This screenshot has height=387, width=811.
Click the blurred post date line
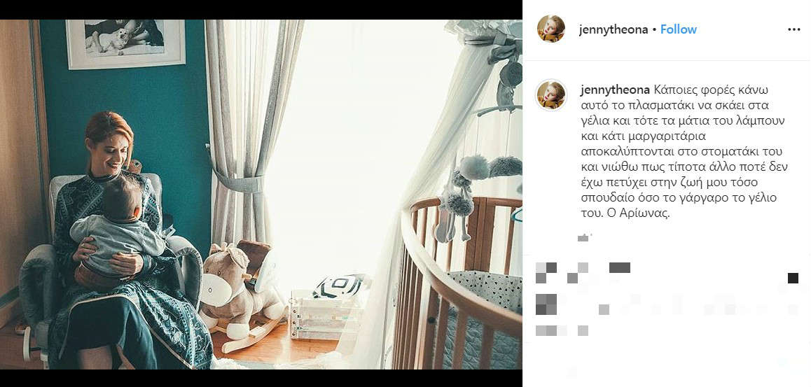pos(562,330)
